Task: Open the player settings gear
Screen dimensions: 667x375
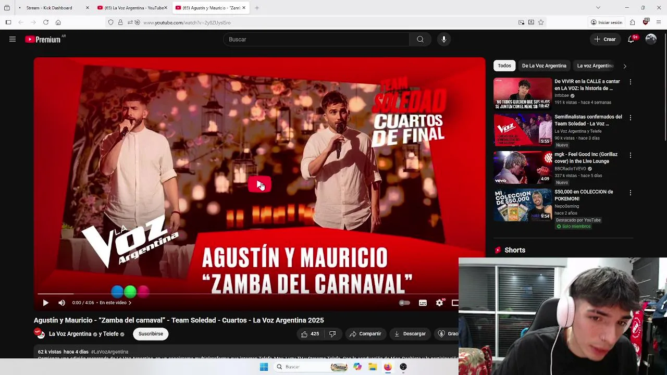Action: [x=439, y=303]
